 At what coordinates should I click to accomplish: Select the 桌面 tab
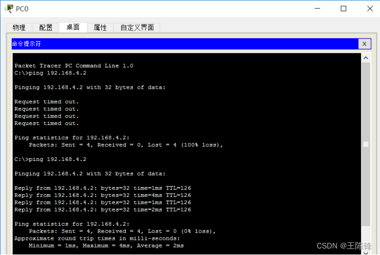point(73,27)
